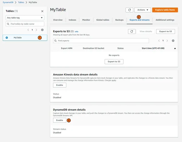Refresh the Exports to S3 list
182x142 pixels.
(132, 31)
